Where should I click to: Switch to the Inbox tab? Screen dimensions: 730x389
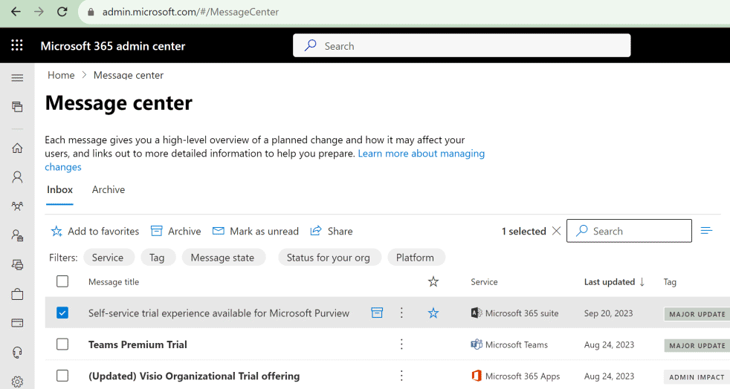tap(59, 189)
